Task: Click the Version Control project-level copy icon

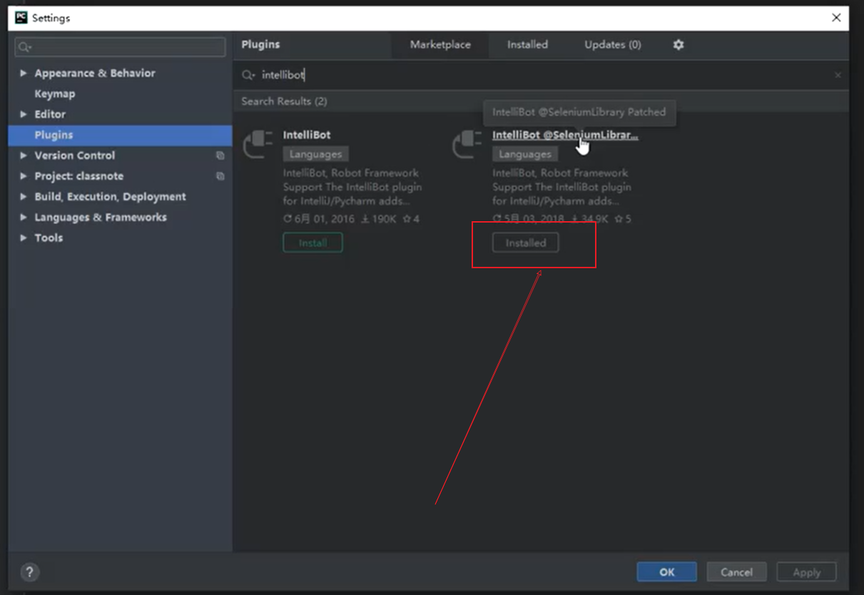Action: click(x=220, y=156)
